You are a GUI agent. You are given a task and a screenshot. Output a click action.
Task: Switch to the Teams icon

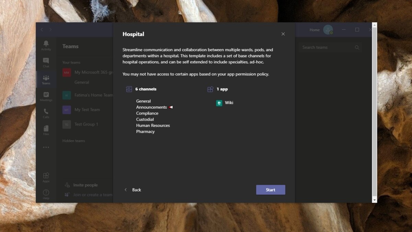point(46,79)
